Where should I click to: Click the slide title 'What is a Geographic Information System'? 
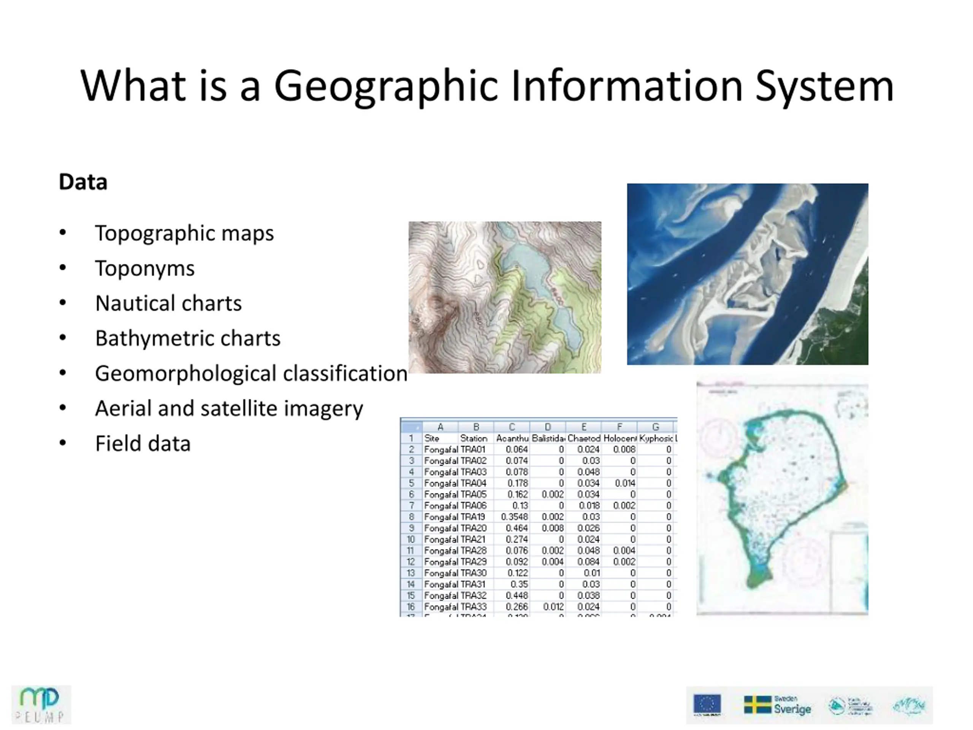487,86
